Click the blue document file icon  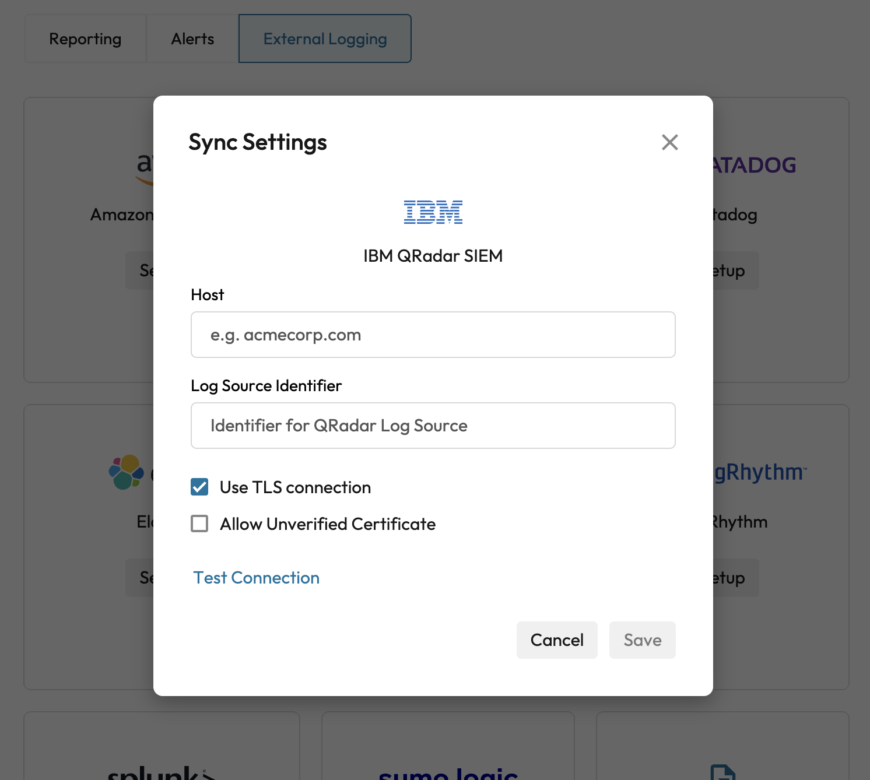click(x=722, y=772)
